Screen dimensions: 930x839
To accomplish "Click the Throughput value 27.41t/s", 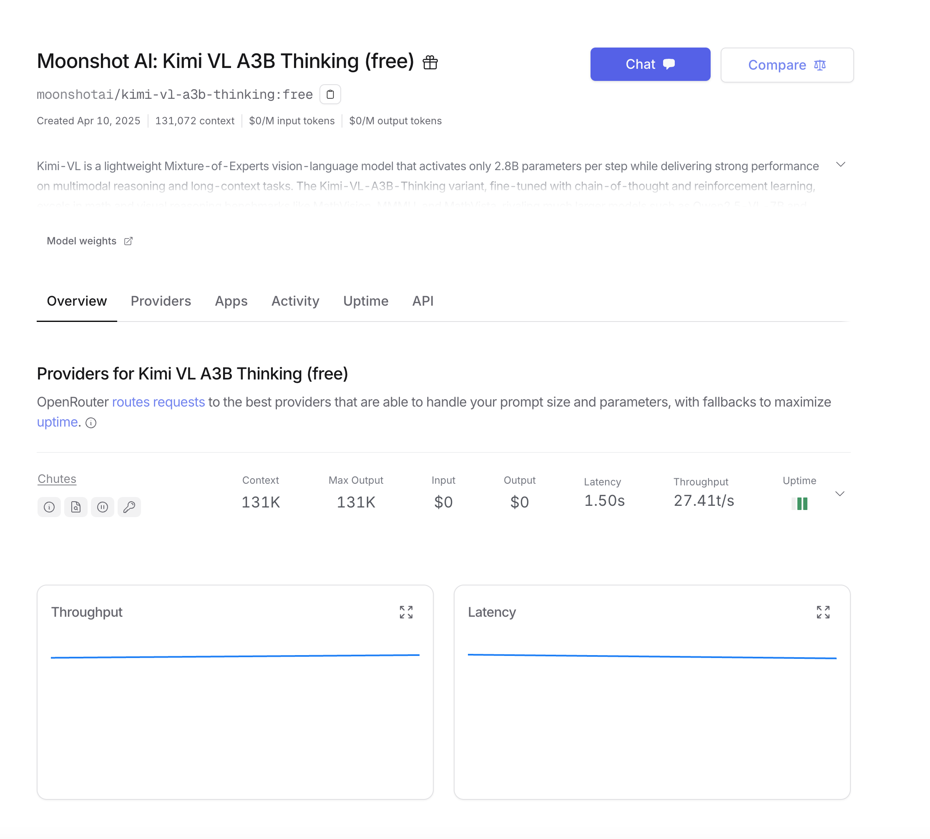I will click(x=704, y=501).
